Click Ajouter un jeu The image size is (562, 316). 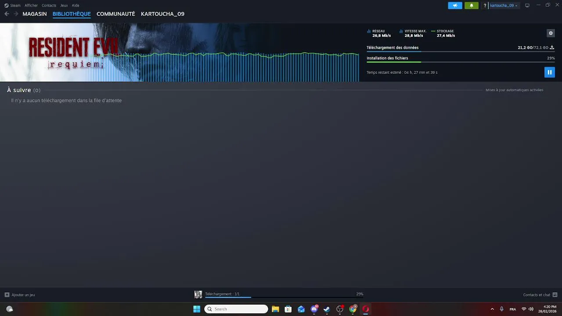[23, 295]
